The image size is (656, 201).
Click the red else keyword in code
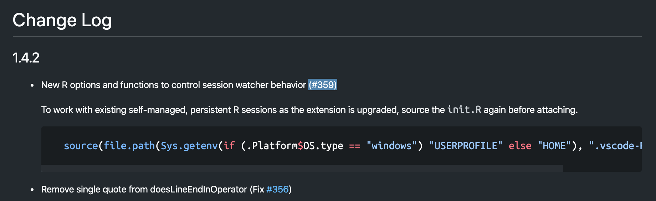click(520, 146)
